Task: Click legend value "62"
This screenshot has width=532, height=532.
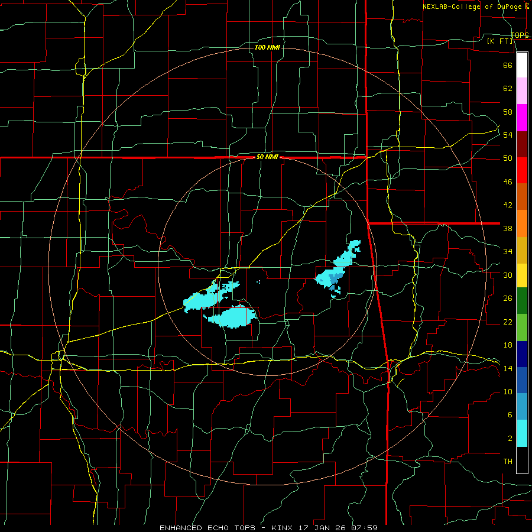Action: click(x=508, y=89)
